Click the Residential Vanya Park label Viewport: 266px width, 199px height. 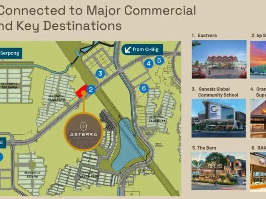click(89, 175)
